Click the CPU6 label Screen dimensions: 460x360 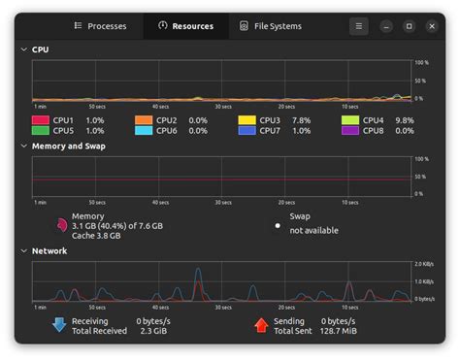pyautogui.click(x=167, y=131)
